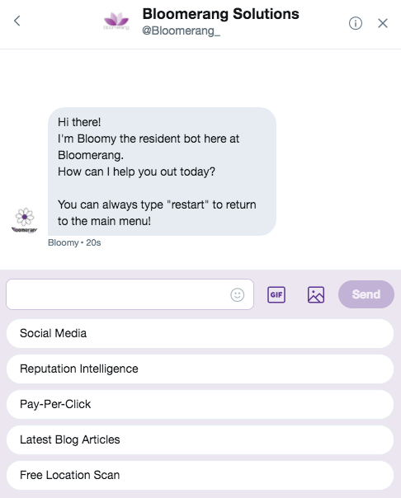The height and width of the screenshot is (498, 401).
Task: Pick the Pay-Per-Click quick reply
Action: [200, 404]
